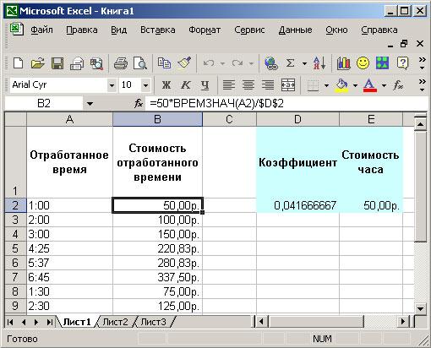The height and width of the screenshot is (348, 431).
Task: Click the insert function fx button in formula bar
Action: point(139,104)
